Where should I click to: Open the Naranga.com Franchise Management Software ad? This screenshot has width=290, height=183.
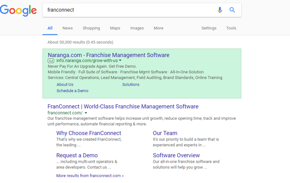pyautogui.click(x=109, y=55)
